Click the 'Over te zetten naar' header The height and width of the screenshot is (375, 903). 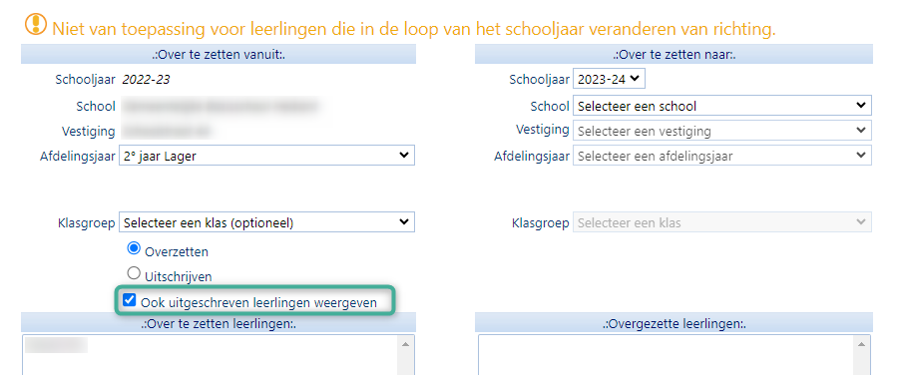click(x=674, y=54)
